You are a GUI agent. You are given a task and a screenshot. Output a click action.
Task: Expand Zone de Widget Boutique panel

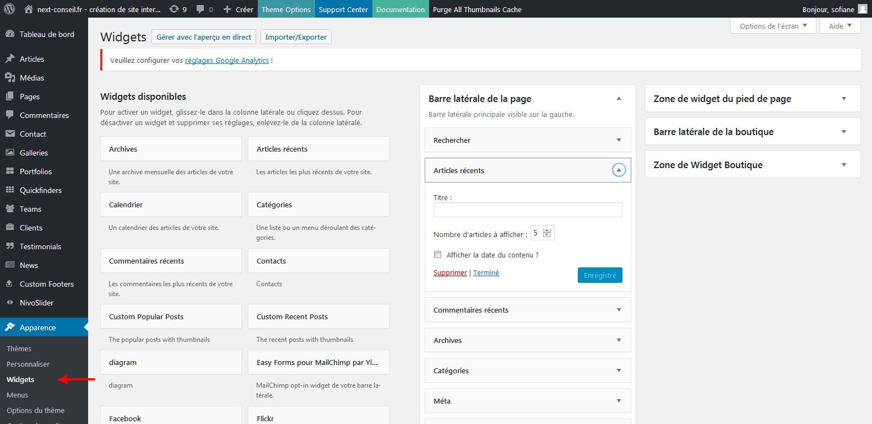(x=843, y=165)
